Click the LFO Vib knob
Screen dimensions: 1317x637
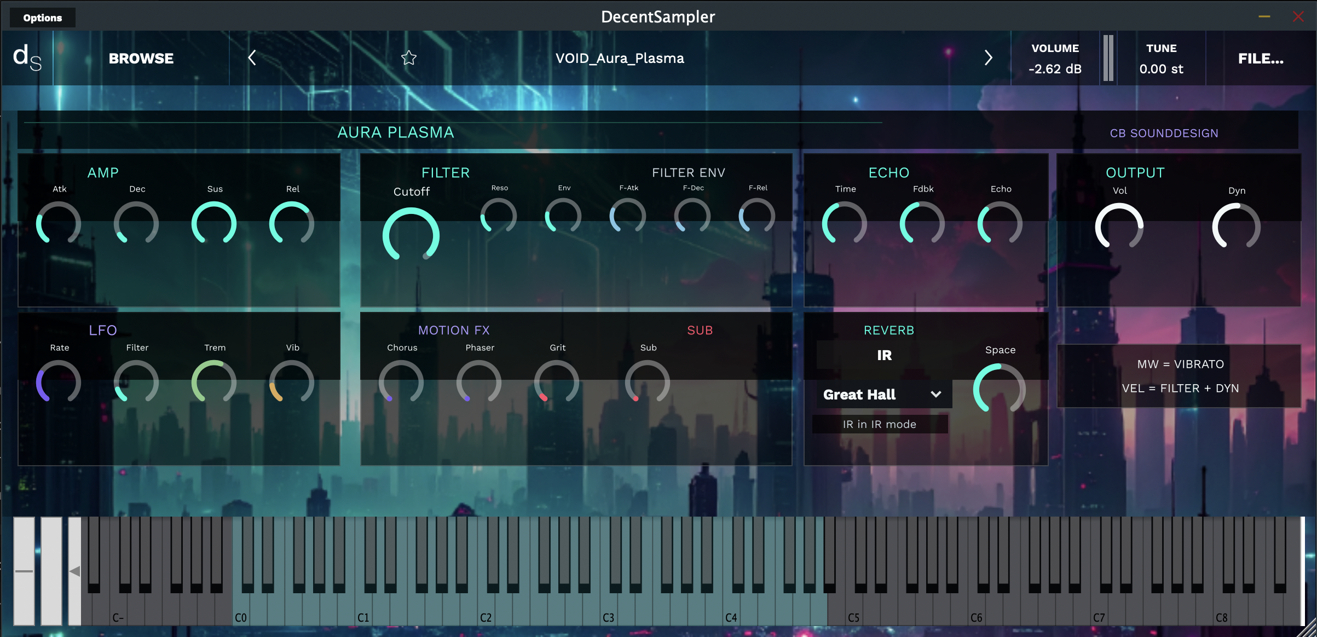pyautogui.click(x=292, y=382)
